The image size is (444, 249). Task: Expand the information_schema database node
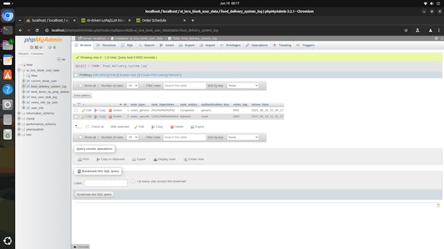pos(19,113)
